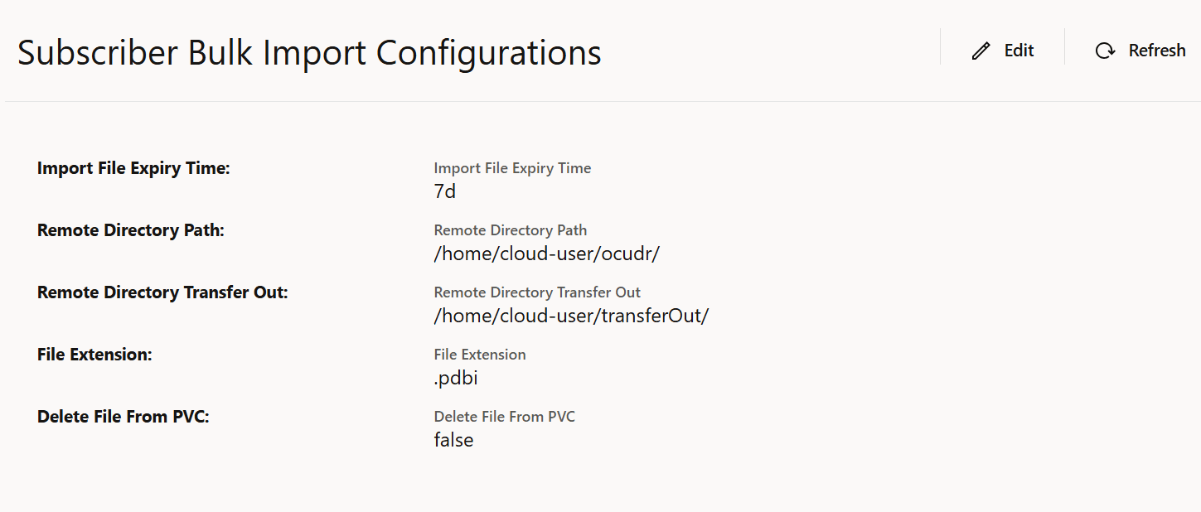
Task: Click the Import File Expiry Time label
Action: pos(133,167)
